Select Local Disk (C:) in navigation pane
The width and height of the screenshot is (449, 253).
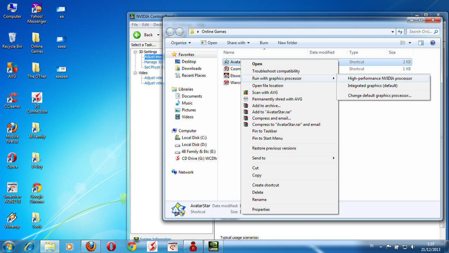click(x=194, y=138)
